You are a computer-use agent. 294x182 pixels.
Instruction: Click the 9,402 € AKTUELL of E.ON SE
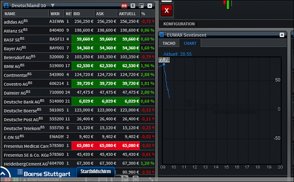(132, 137)
